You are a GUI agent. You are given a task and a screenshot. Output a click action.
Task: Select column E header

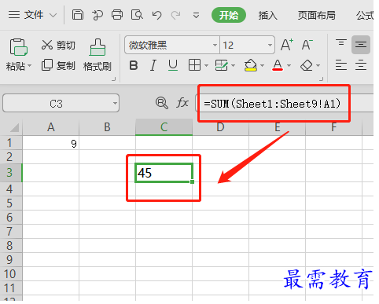click(278, 127)
